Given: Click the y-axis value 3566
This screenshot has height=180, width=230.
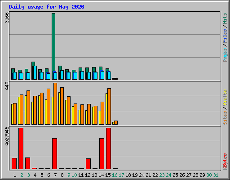Looking at the screenshot, I should coord(7,18).
